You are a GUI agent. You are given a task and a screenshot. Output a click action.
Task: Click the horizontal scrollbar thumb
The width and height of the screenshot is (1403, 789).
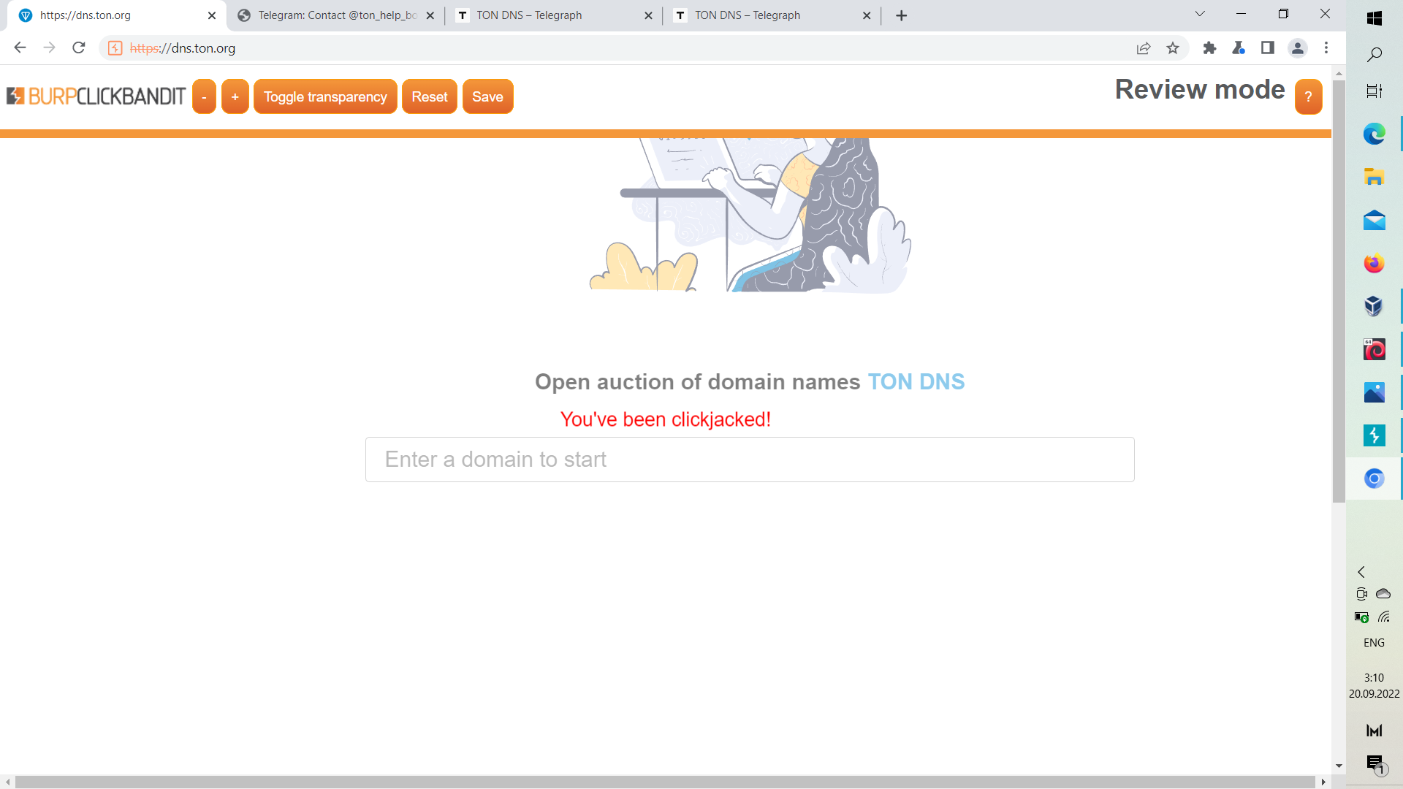(x=665, y=782)
